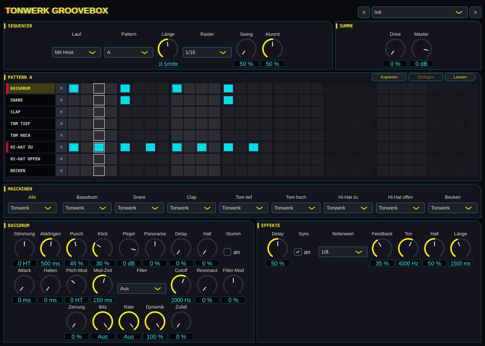Open the Snare machine dropdown
The image size is (485, 346).
(139, 208)
